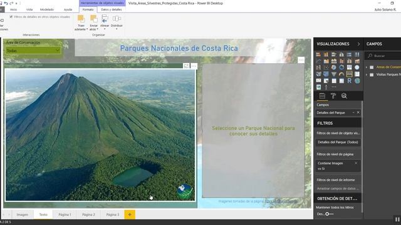401x225 pixels.
Task: Select the scatter chart visual
Action: pos(326,67)
